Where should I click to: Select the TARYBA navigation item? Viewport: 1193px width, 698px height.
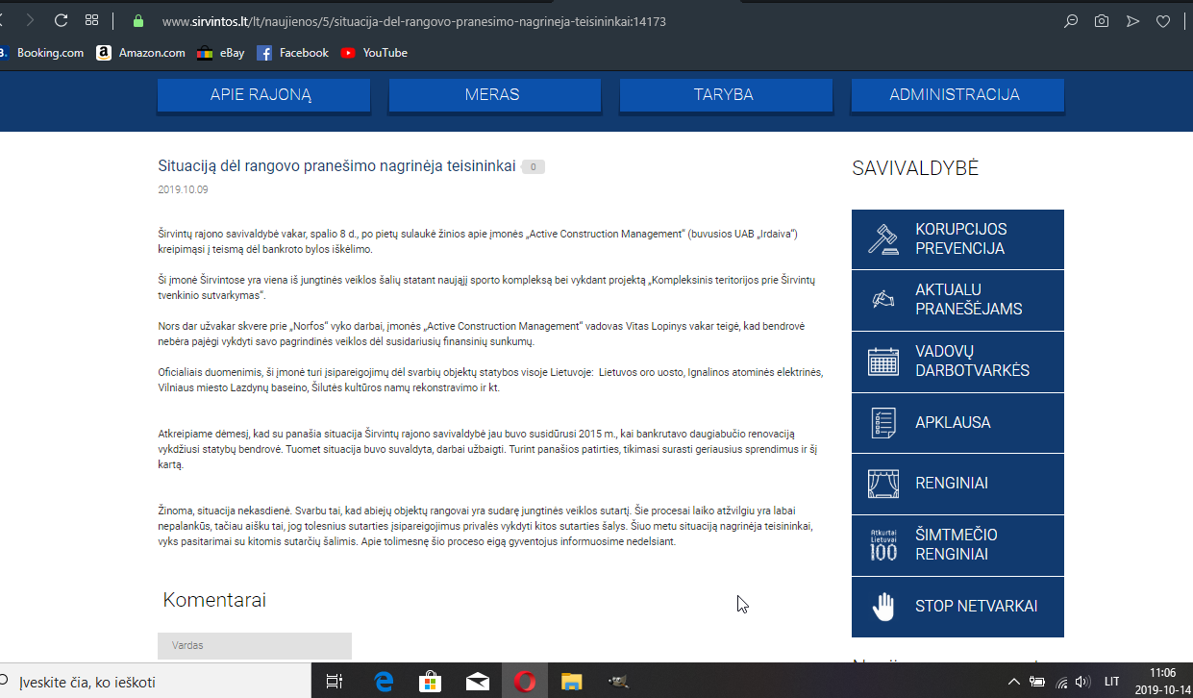click(x=725, y=95)
